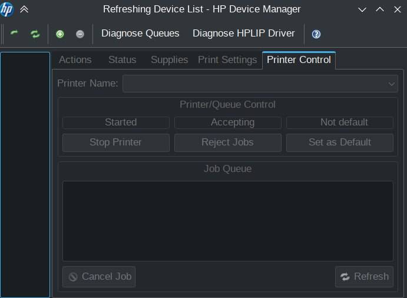The height and width of the screenshot is (298, 407).
Task: Add a new device with plus icon
Action: point(59,34)
